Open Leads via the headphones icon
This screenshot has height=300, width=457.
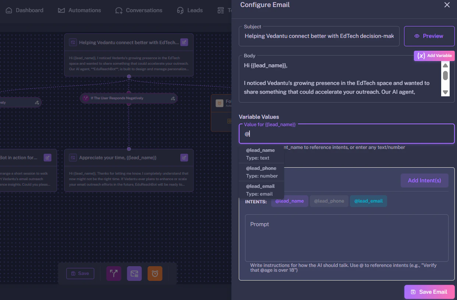pos(180,10)
